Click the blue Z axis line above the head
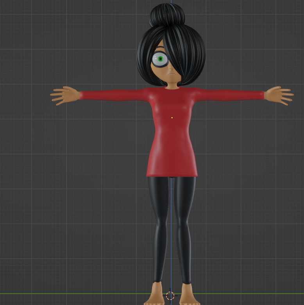Screen dimensions: 304x305 tap(171, 2)
